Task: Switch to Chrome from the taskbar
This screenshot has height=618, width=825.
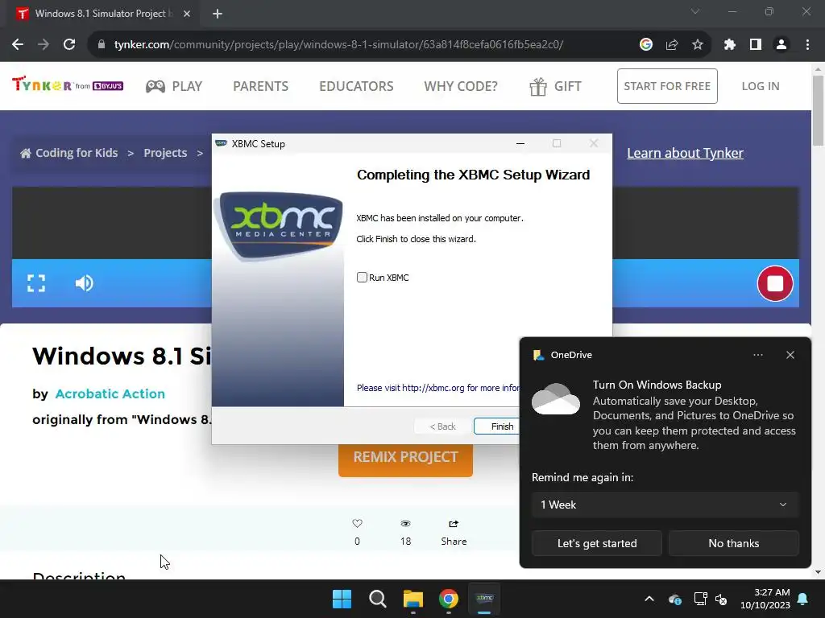Action: (x=448, y=599)
